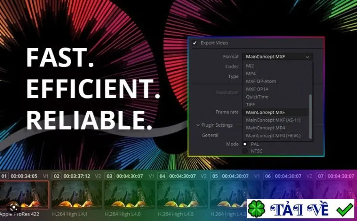Choose MainConcept MP4 (HEVC) from list

(273, 136)
